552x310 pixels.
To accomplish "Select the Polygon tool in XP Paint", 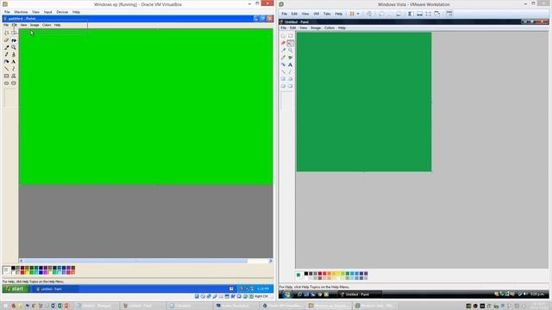I will pyautogui.click(x=14, y=76).
